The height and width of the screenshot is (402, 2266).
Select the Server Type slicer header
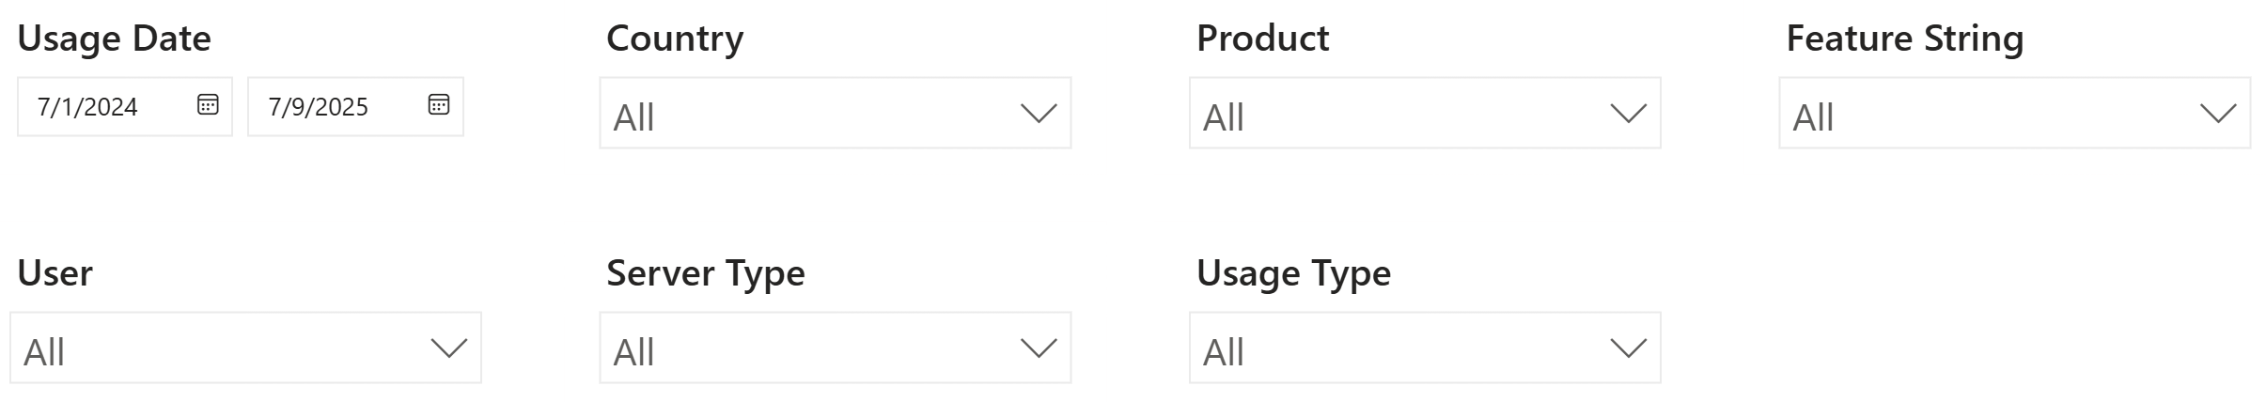pyautogui.click(x=705, y=273)
